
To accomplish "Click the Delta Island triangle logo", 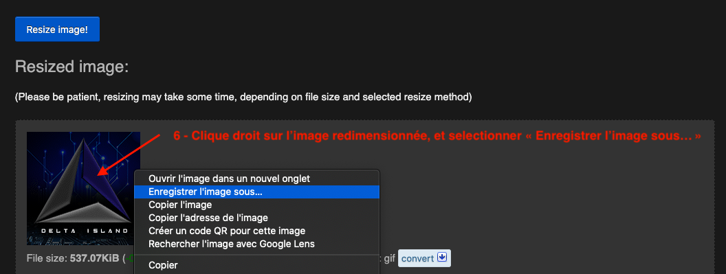I will click(x=82, y=182).
